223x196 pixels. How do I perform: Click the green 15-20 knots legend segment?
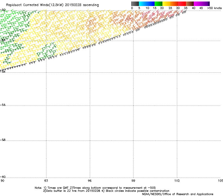pyautogui.click(x=159, y=4)
